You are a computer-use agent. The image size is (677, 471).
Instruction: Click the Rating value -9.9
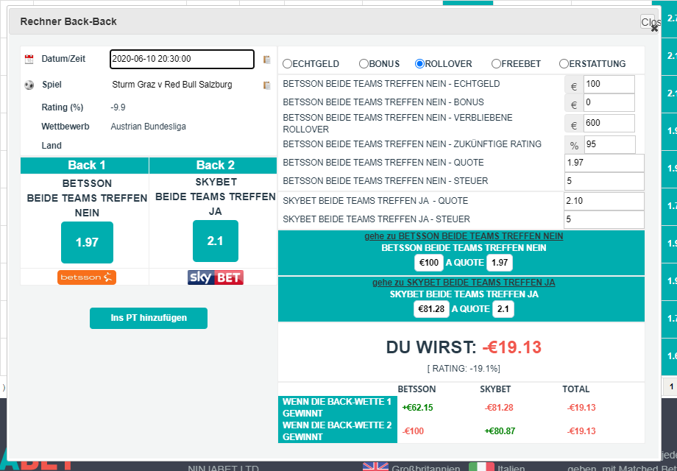coord(118,107)
